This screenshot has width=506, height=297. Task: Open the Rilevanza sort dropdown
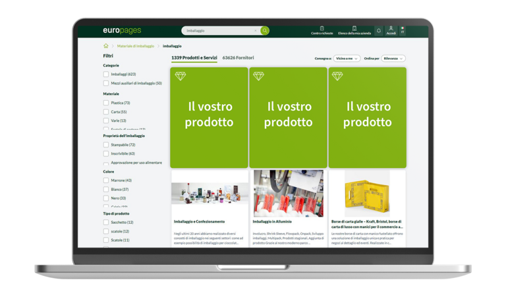click(393, 59)
